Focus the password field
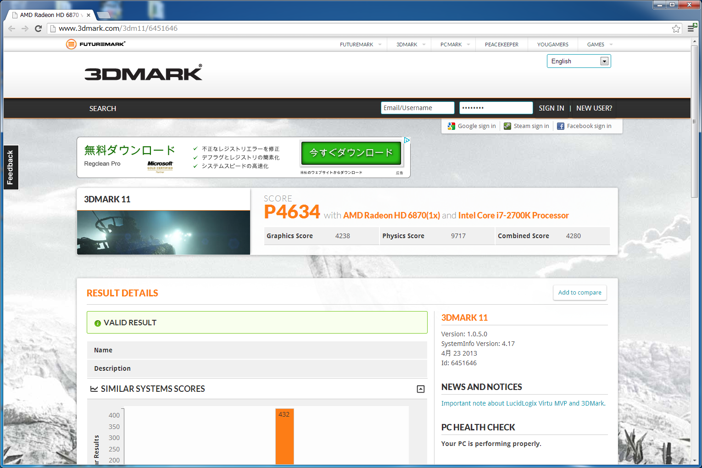Image resolution: width=702 pixels, height=468 pixels. tap(496, 108)
